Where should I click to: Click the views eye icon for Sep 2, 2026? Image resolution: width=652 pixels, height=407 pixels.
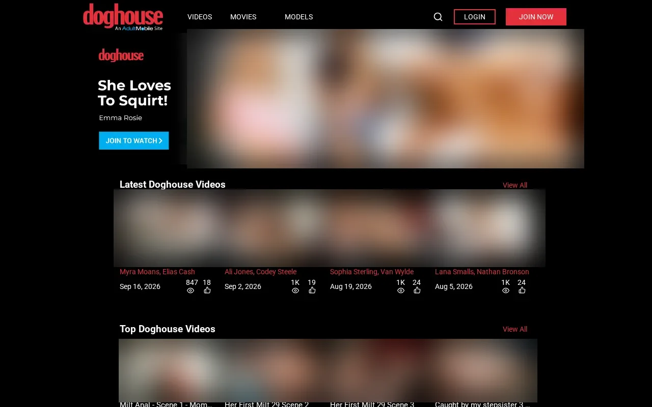pos(295,290)
